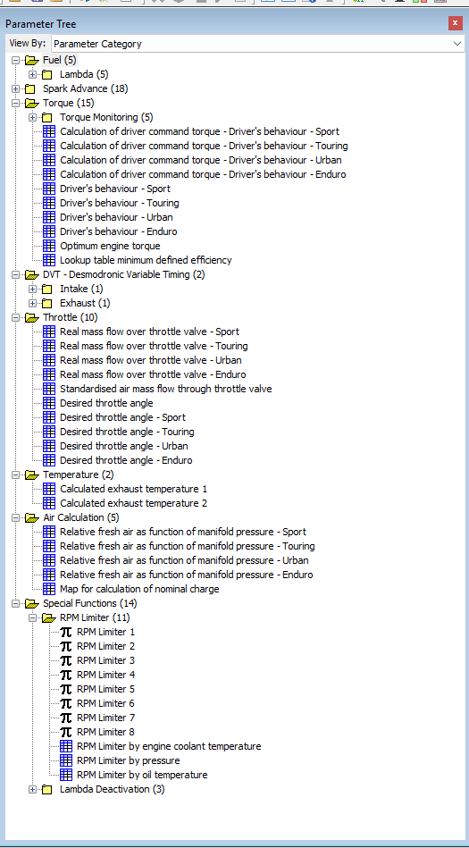Select the Map for calculation of nominal charge icon
This screenshot has width=469, height=848.
pyautogui.click(x=48, y=589)
